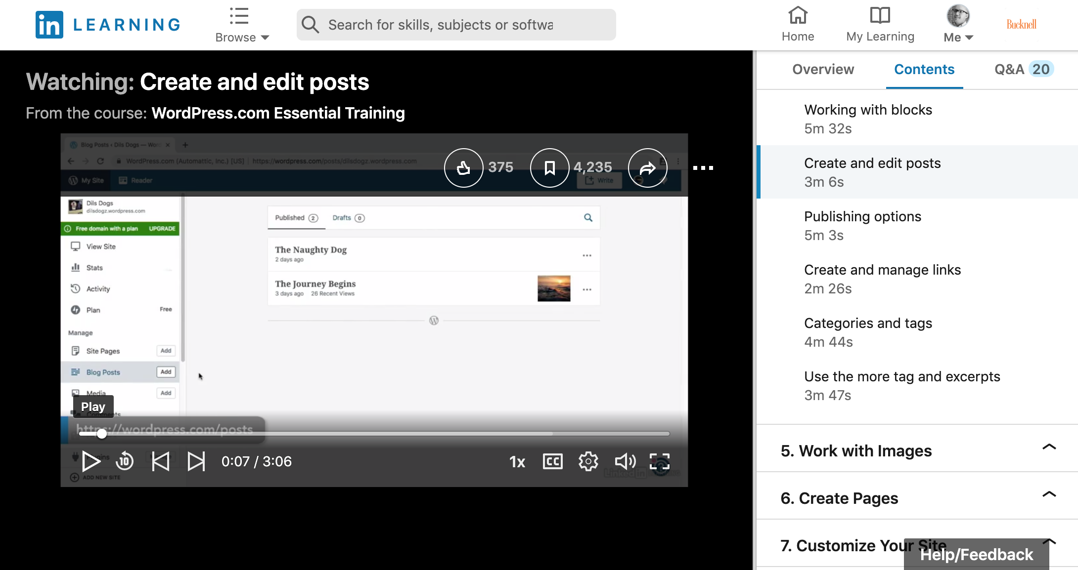
Task: Like the video with thumbs up icon
Action: 463,168
